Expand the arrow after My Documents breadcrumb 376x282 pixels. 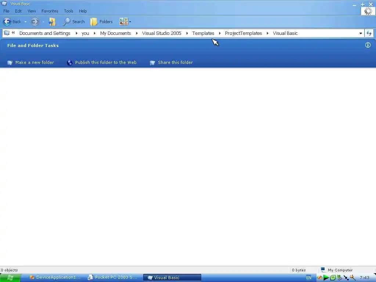coord(137,33)
